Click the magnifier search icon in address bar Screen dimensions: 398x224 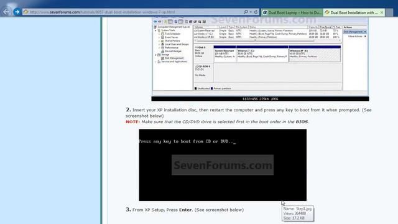(246, 12)
